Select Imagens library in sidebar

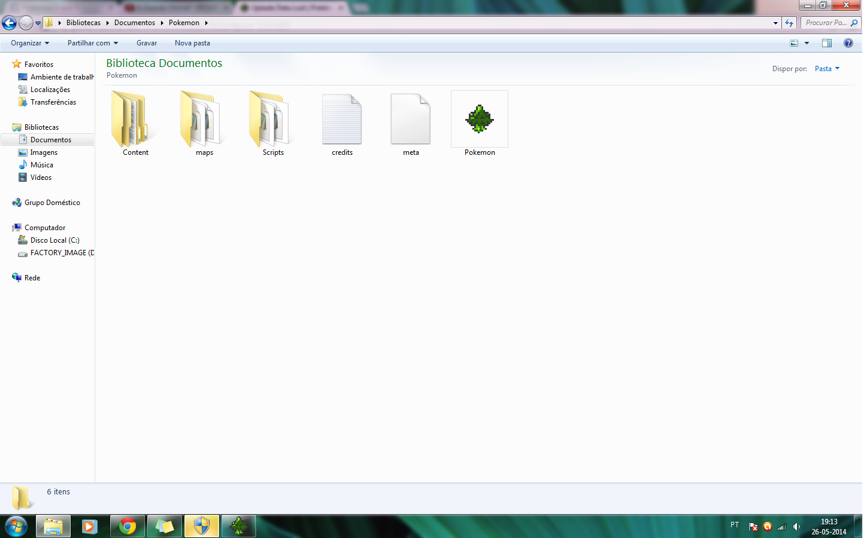pos(44,152)
